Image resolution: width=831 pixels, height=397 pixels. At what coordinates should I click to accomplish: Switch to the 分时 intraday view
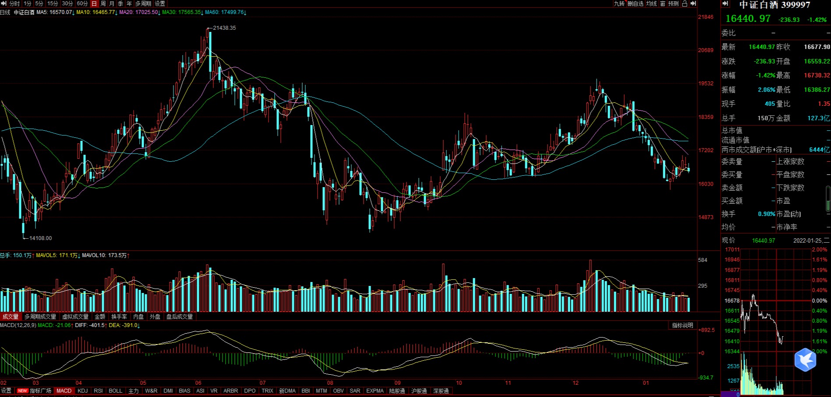coord(15,3)
